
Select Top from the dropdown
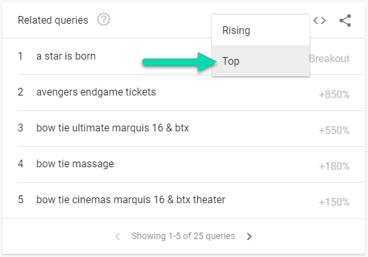(x=261, y=61)
